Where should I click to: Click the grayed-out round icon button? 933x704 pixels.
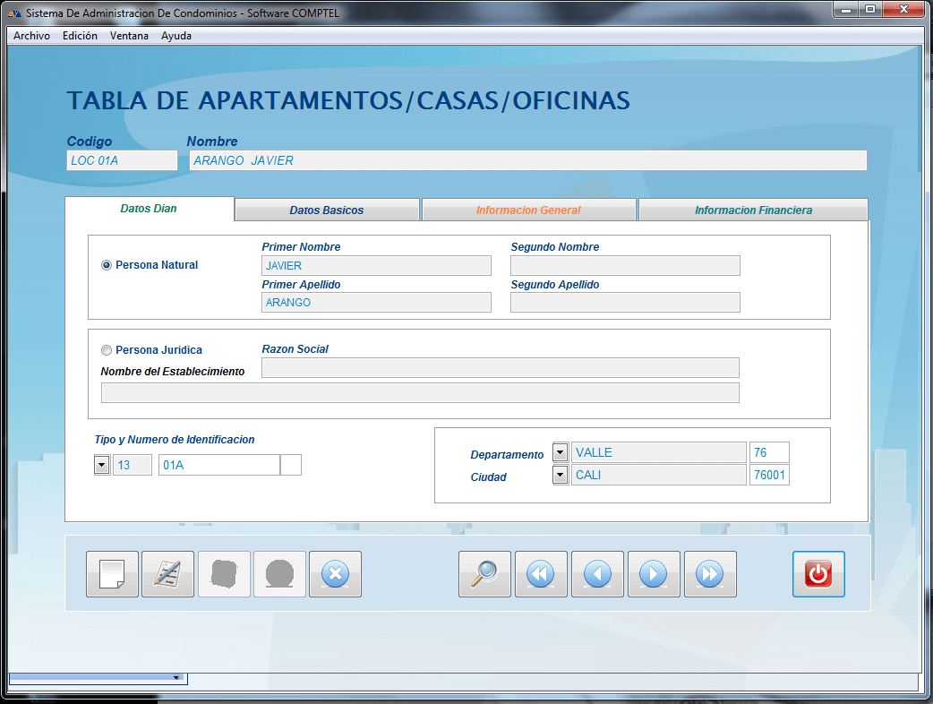279,574
